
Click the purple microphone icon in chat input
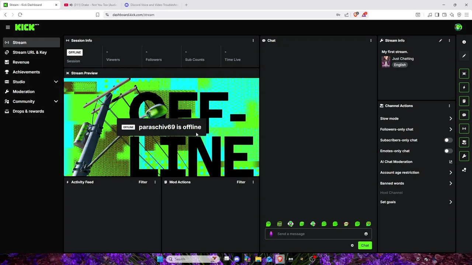[271, 234]
